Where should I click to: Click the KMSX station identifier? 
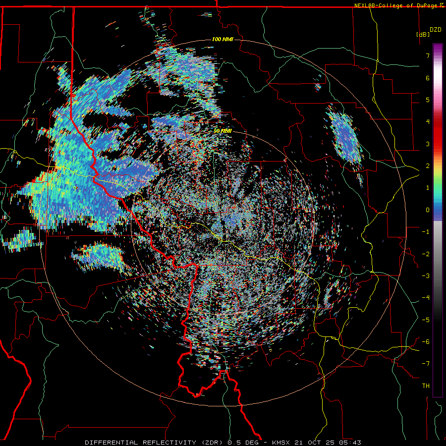click(281, 443)
